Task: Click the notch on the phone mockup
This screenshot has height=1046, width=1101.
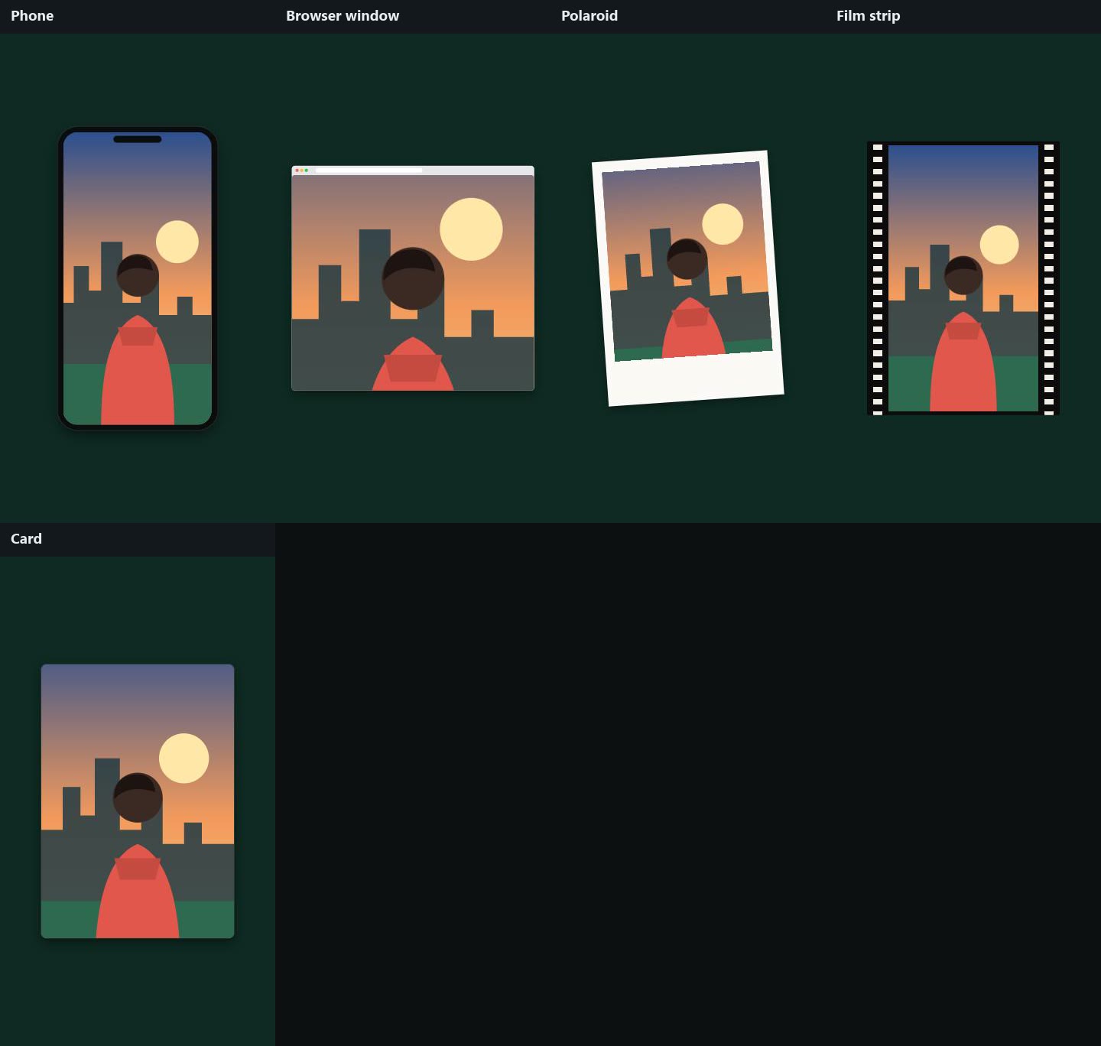Action: tap(138, 139)
